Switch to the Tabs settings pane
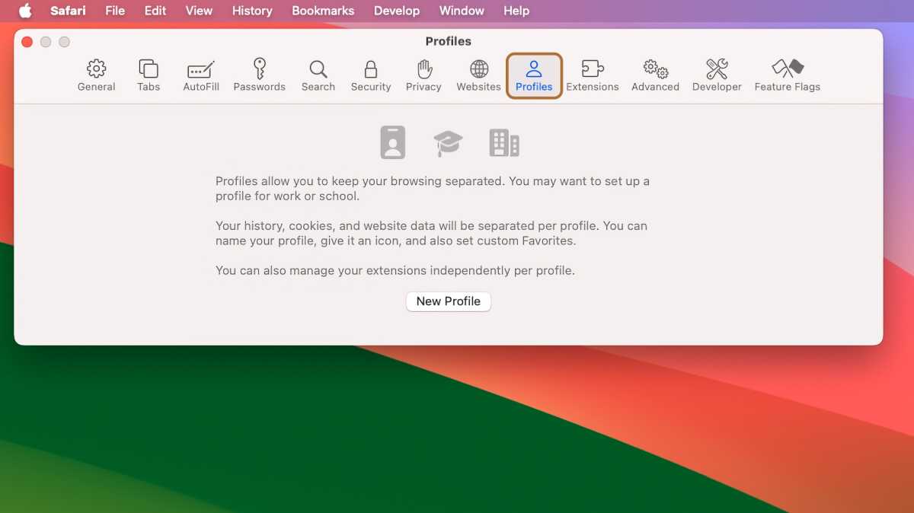914x513 pixels. pos(149,75)
